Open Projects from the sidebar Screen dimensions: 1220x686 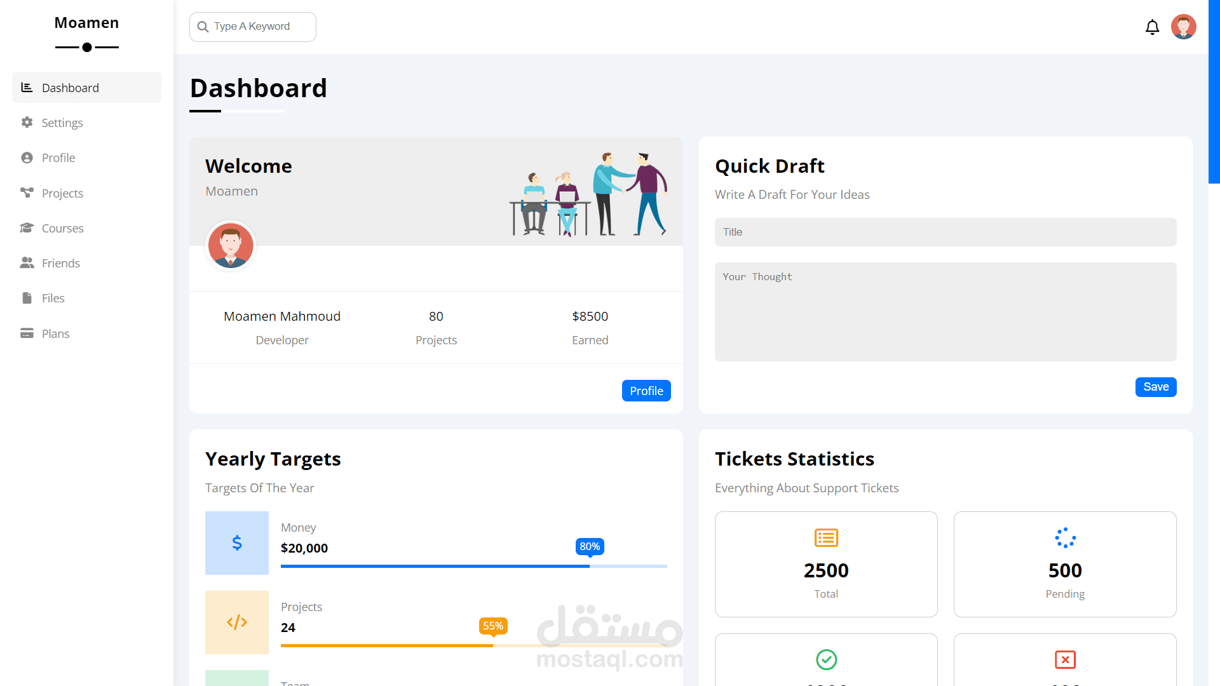pos(86,193)
